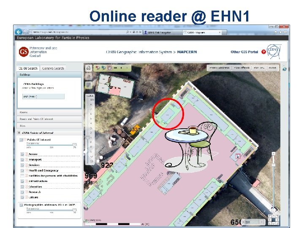304x228 pixels.
Task: Select the zoom-in tool in the map toolbar
Action: pyautogui.click(x=98, y=68)
